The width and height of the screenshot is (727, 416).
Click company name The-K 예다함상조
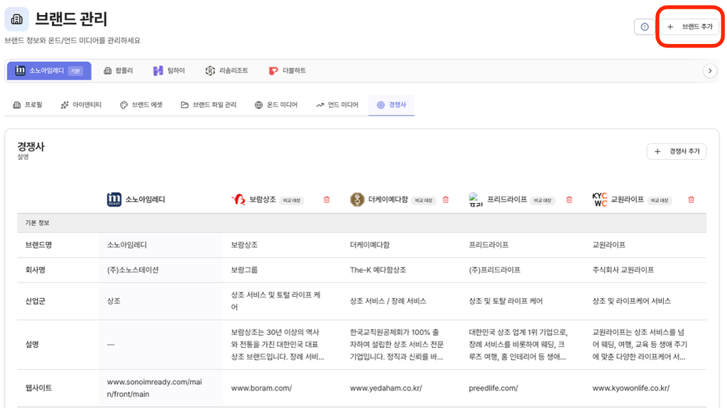(378, 270)
